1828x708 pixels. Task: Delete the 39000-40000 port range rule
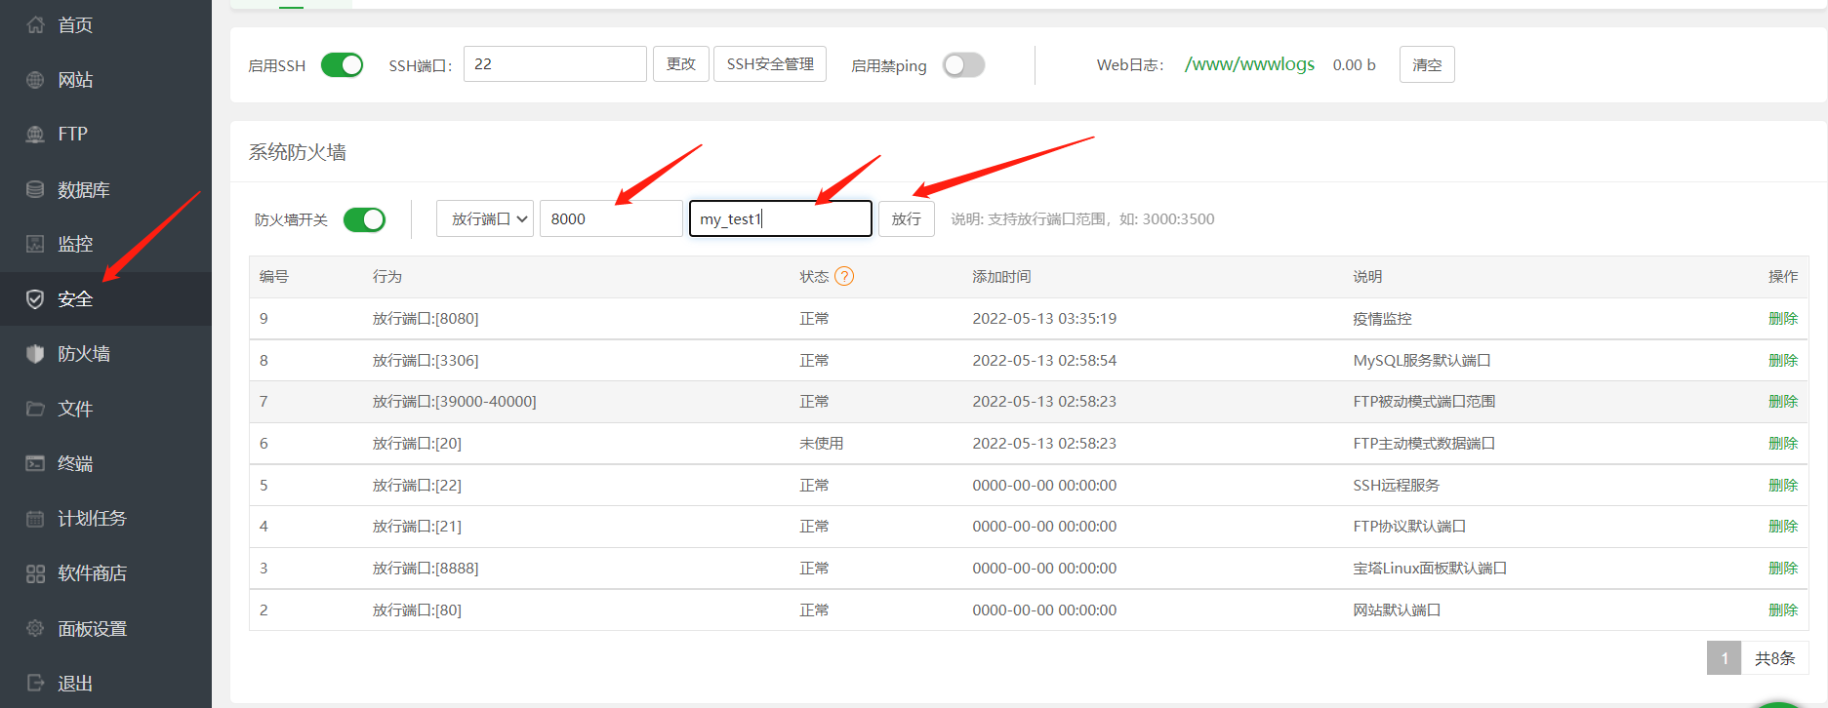1783,401
